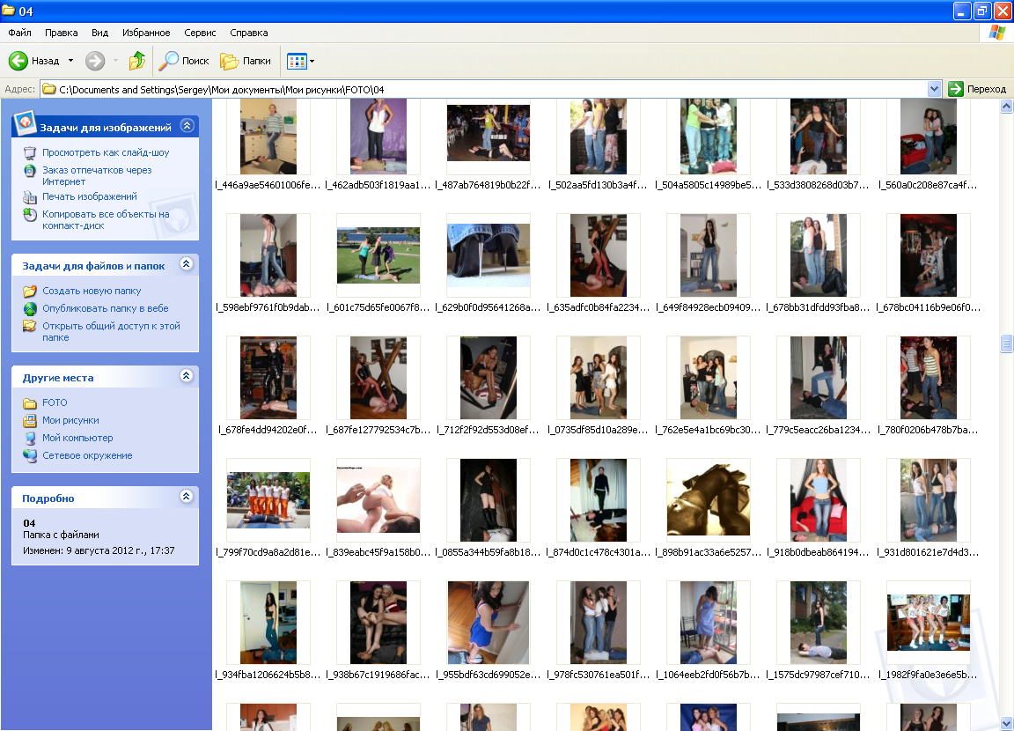This screenshot has width=1014, height=731.
Task: Click the Переход go button
Action: pyautogui.click(x=977, y=89)
